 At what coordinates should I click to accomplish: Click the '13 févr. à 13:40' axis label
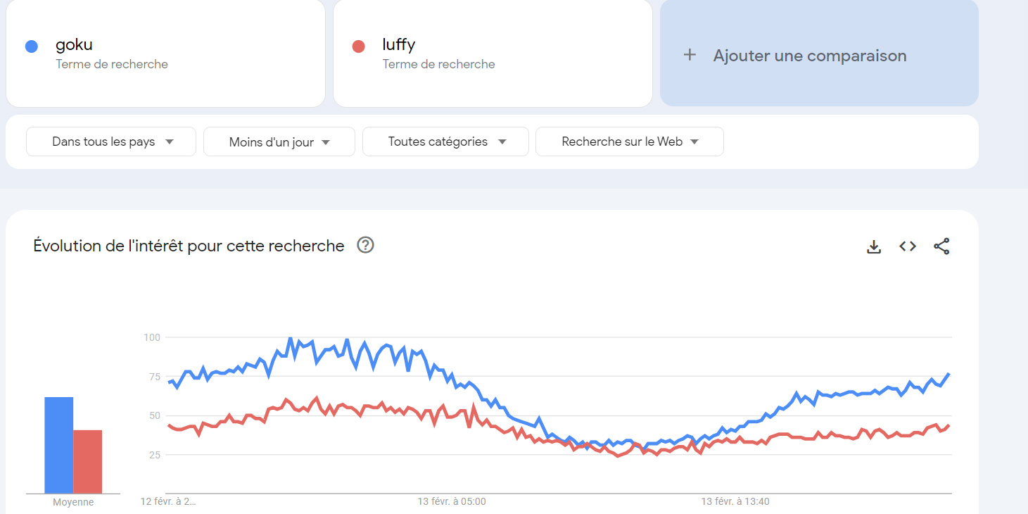click(735, 501)
